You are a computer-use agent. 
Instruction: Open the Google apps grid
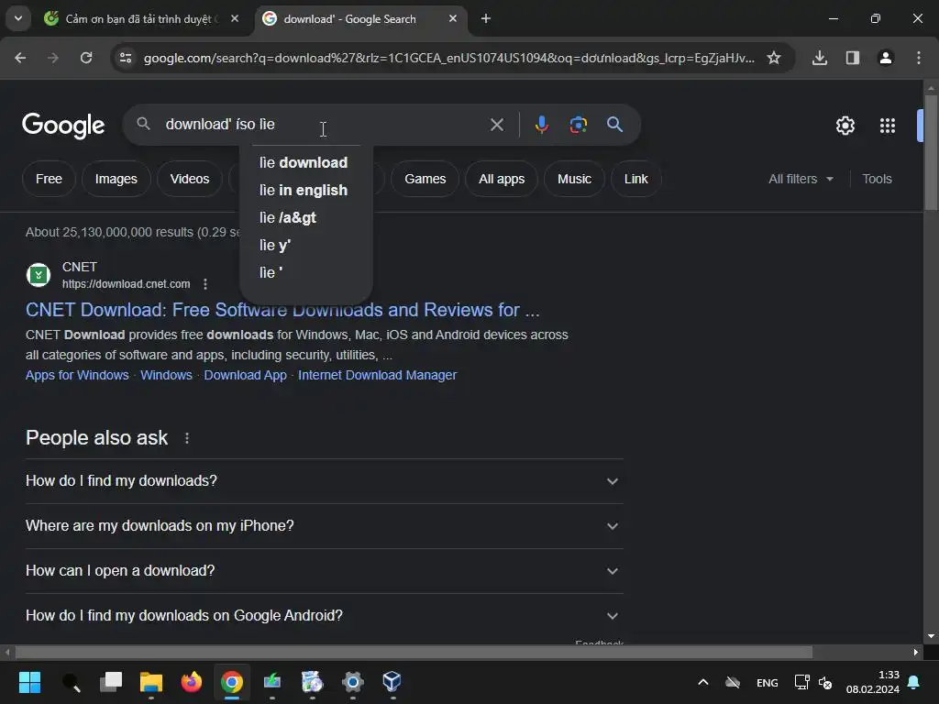[x=887, y=126]
